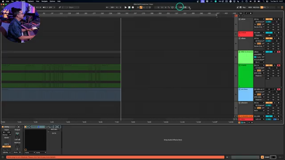Select the 2 KICK track header
This screenshot has width=285, height=160.
[245, 34]
